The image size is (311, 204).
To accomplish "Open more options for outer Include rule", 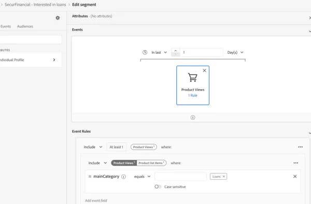I will click(x=300, y=147).
